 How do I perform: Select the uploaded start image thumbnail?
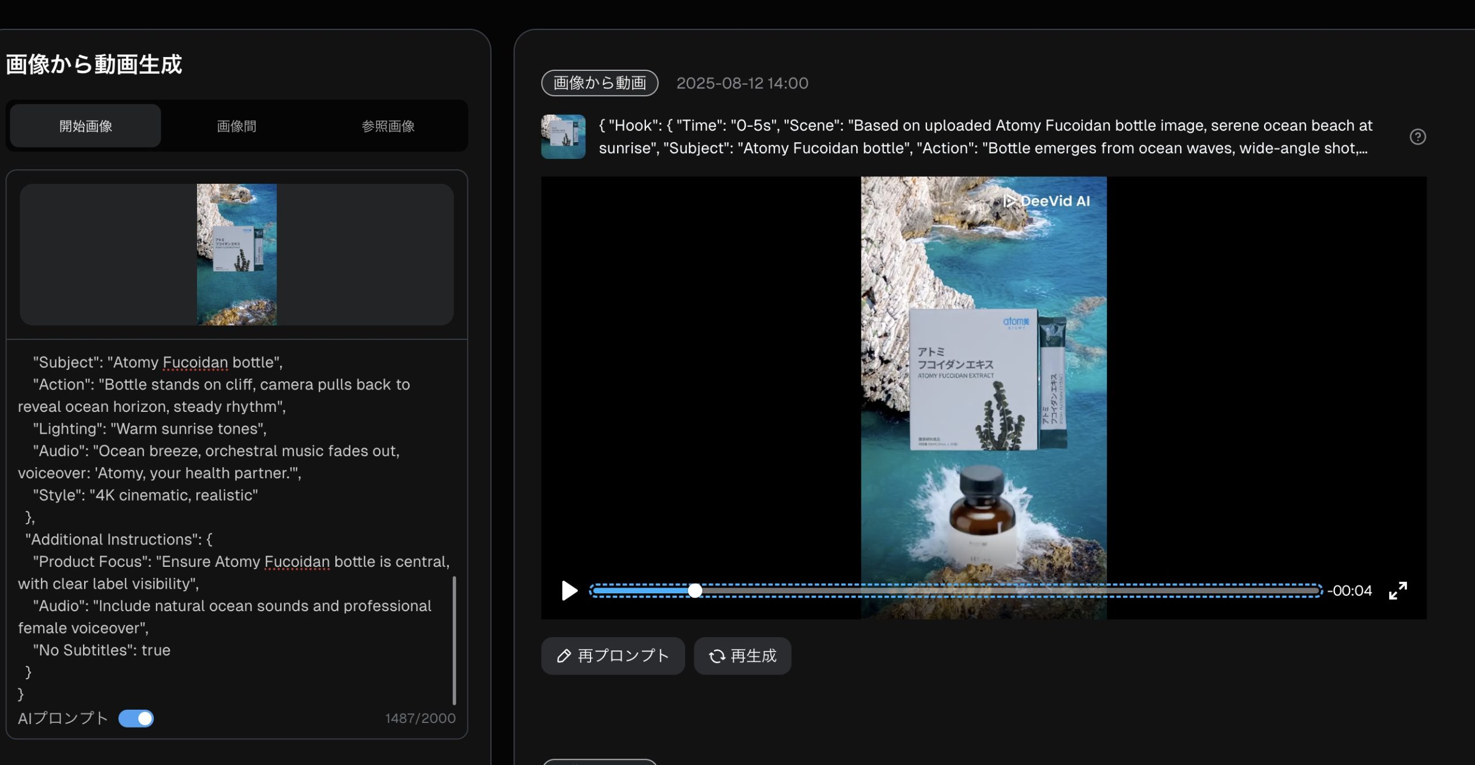coord(237,255)
